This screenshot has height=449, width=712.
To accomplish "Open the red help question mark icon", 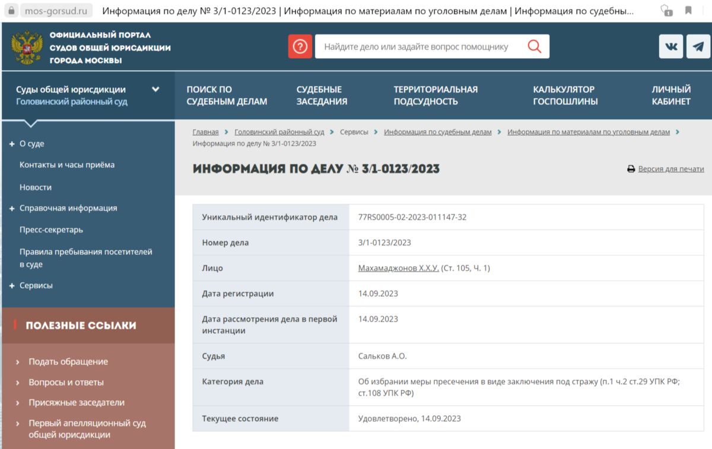I will pos(300,46).
